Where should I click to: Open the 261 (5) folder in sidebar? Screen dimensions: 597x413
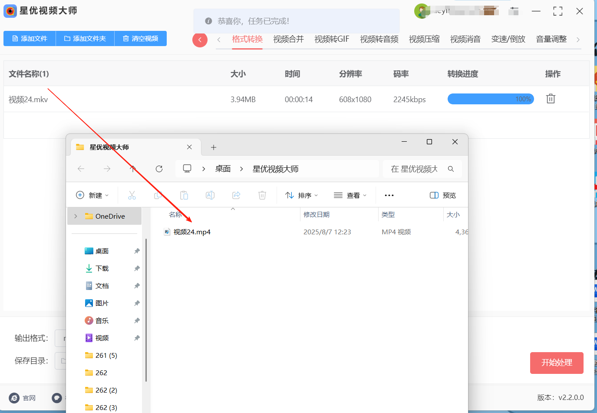[x=101, y=355]
